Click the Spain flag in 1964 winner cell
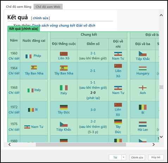Viewport: 168px width, 163px height. click(x=64, y=68)
